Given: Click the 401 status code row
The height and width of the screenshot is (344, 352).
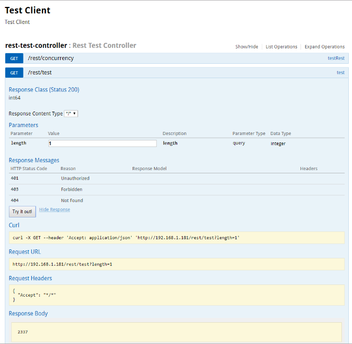Looking at the screenshot, I should (x=177, y=179).
